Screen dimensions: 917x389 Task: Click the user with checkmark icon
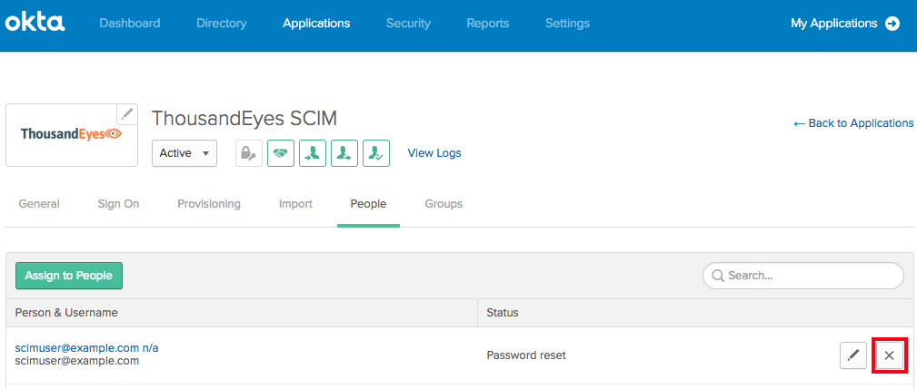click(x=375, y=153)
